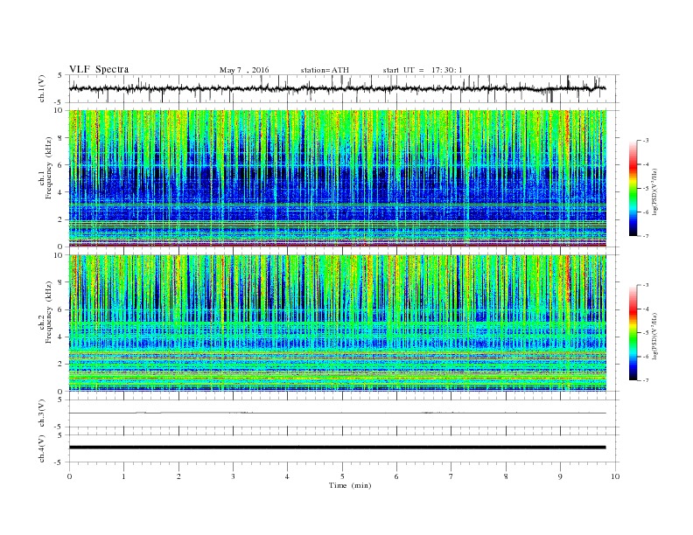Viewport: 693px width, 535px height.
Task: Click the "8" minute tick label
Action: pos(506,476)
